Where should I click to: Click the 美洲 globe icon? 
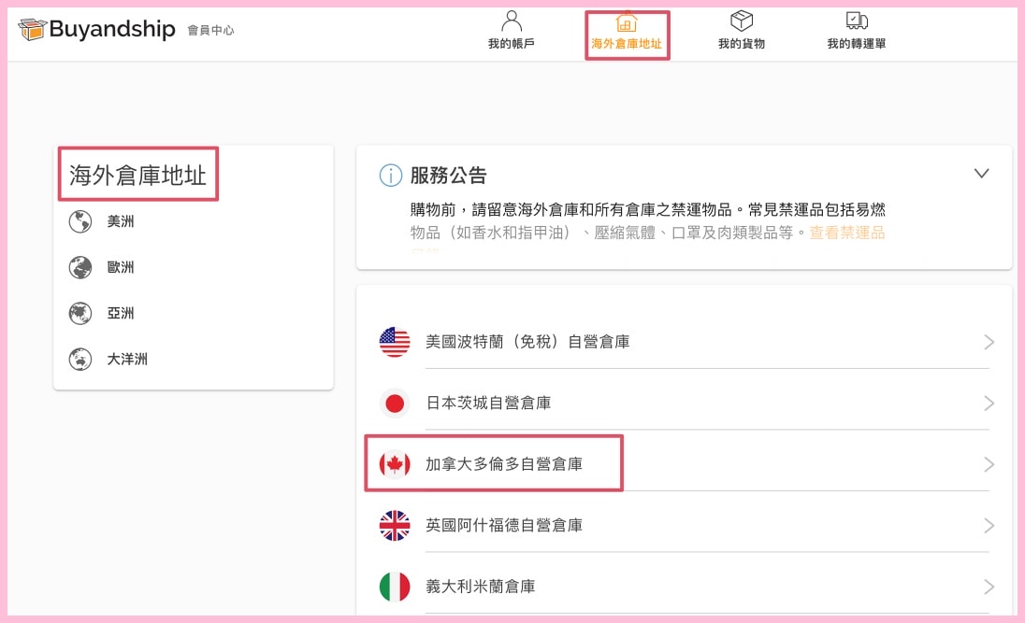click(x=79, y=222)
